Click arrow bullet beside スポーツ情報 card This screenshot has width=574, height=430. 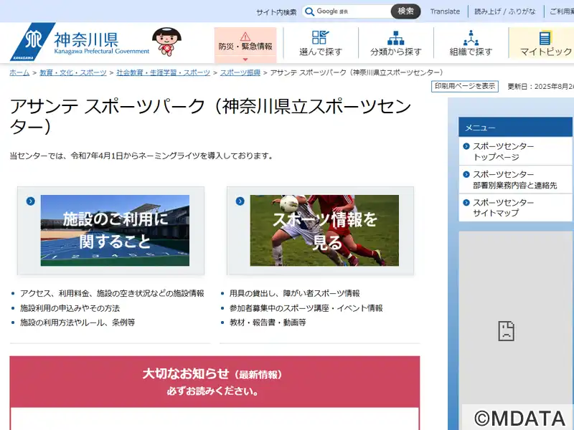click(240, 201)
